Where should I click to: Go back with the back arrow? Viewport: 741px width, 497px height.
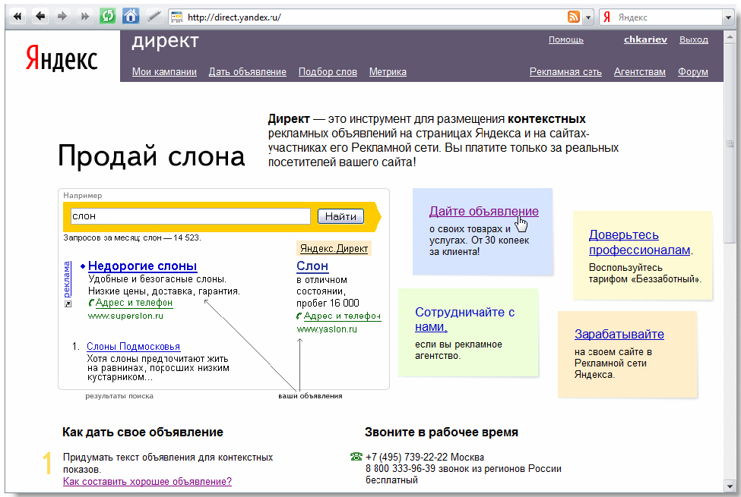40,17
